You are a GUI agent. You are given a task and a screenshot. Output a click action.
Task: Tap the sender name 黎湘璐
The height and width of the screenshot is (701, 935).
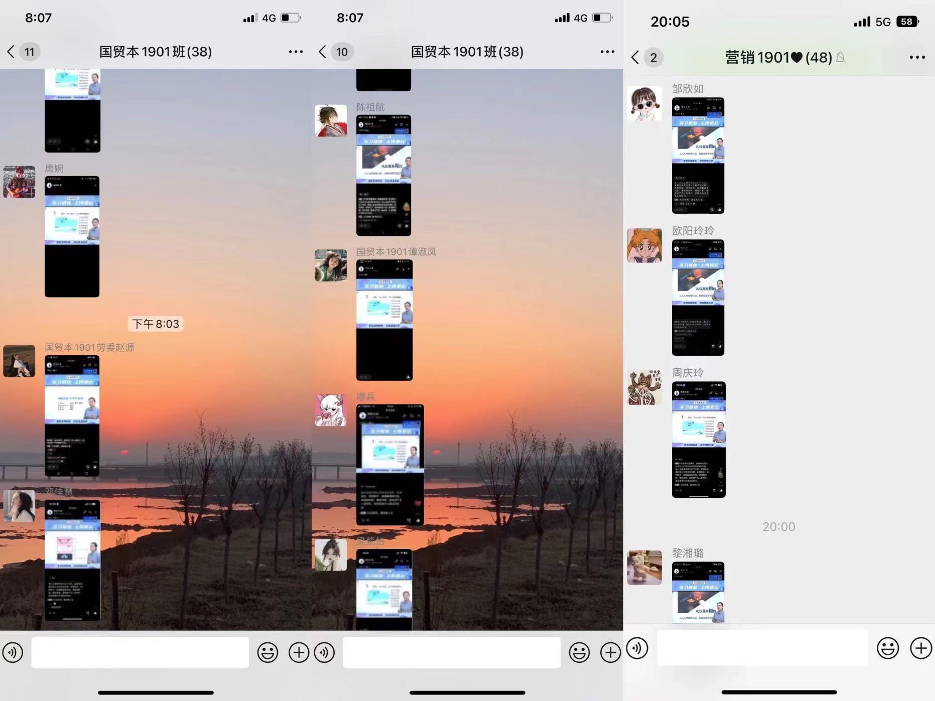coord(688,553)
